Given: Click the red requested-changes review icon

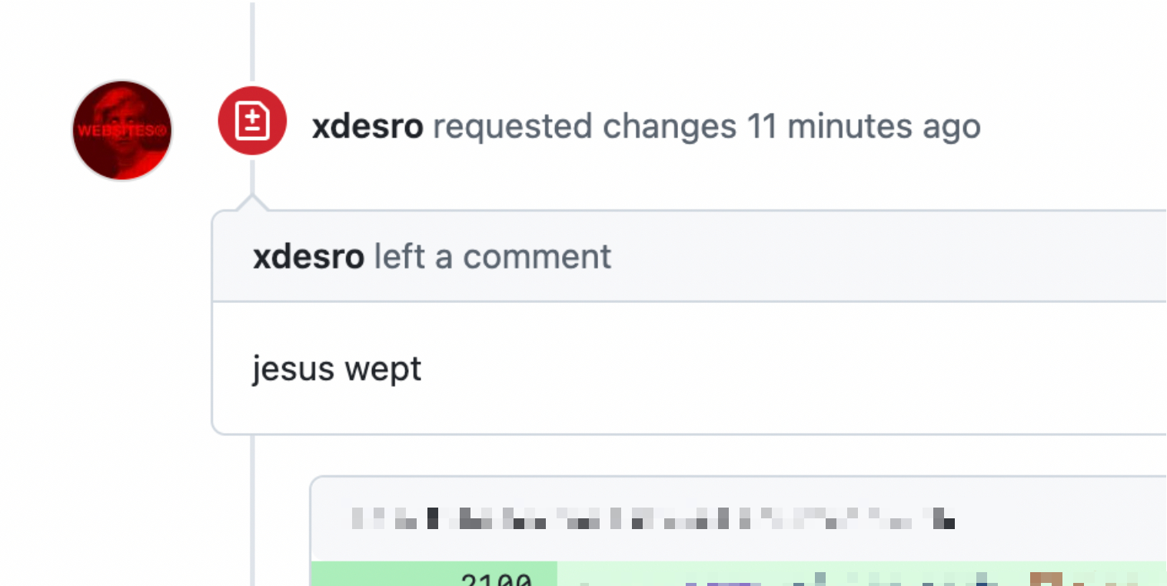Looking at the screenshot, I should 252,122.
